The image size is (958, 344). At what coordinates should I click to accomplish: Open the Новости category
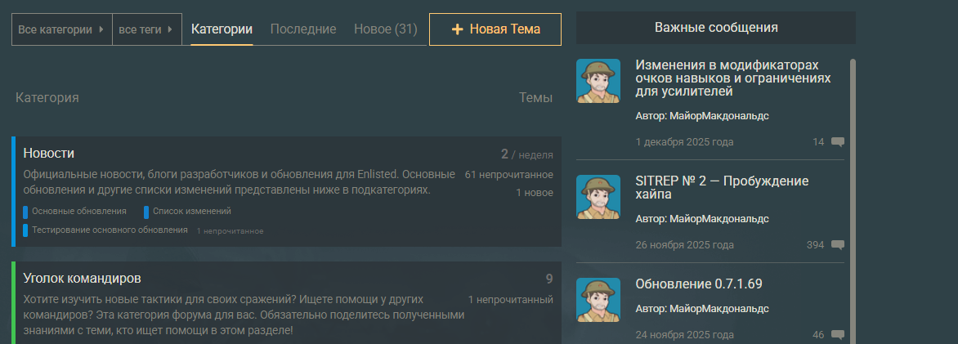point(49,154)
